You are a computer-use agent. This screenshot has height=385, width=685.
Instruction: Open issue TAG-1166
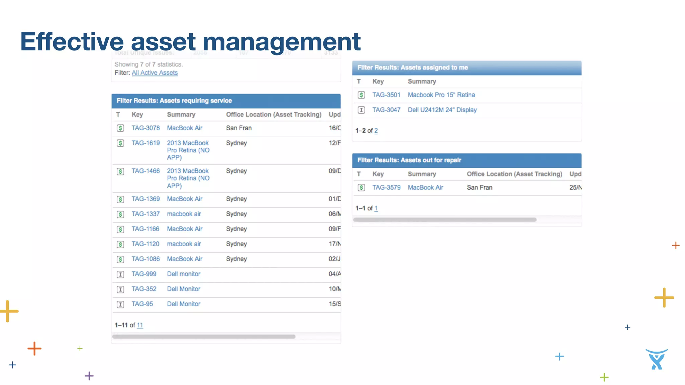[x=145, y=229]
